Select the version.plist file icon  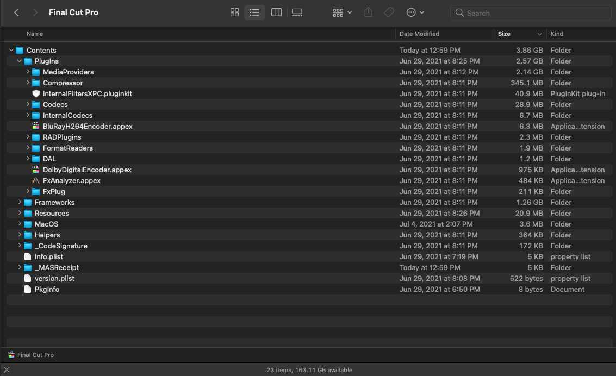pos(28,278)
